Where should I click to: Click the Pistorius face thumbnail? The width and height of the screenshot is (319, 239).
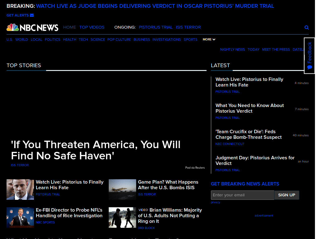[20, 190]
